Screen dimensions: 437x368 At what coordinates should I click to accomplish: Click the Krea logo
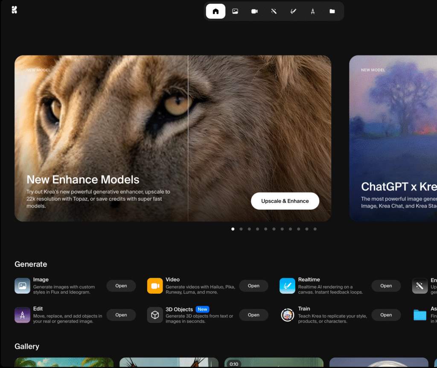coord(14,10)
